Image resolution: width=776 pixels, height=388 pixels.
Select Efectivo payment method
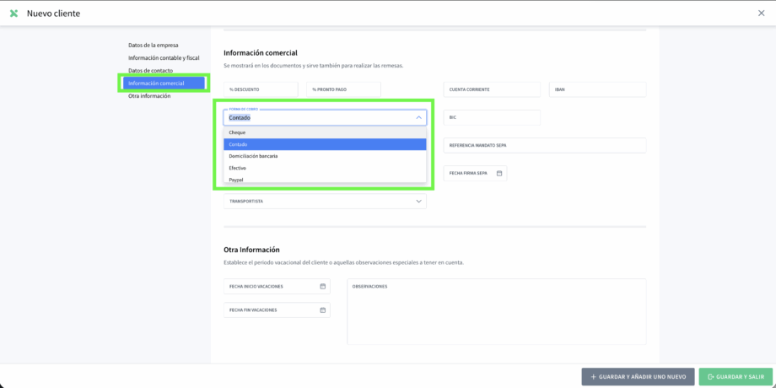pos(325,168)
